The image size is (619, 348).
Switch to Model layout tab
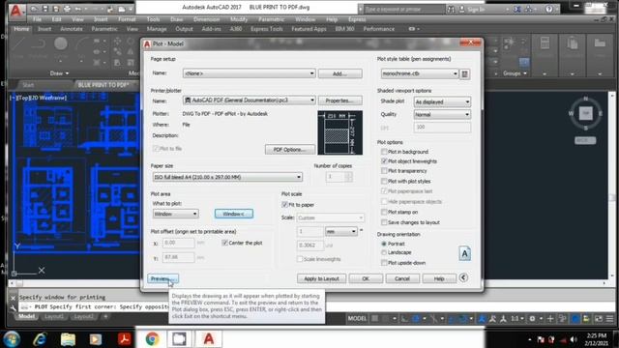pos(26,316)
